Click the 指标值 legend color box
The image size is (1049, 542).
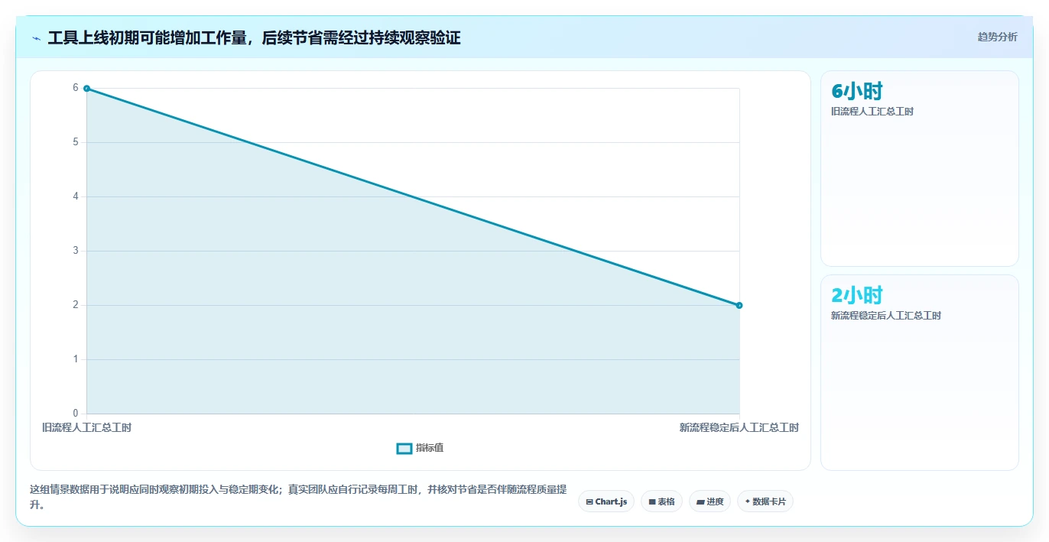point(404,448)
